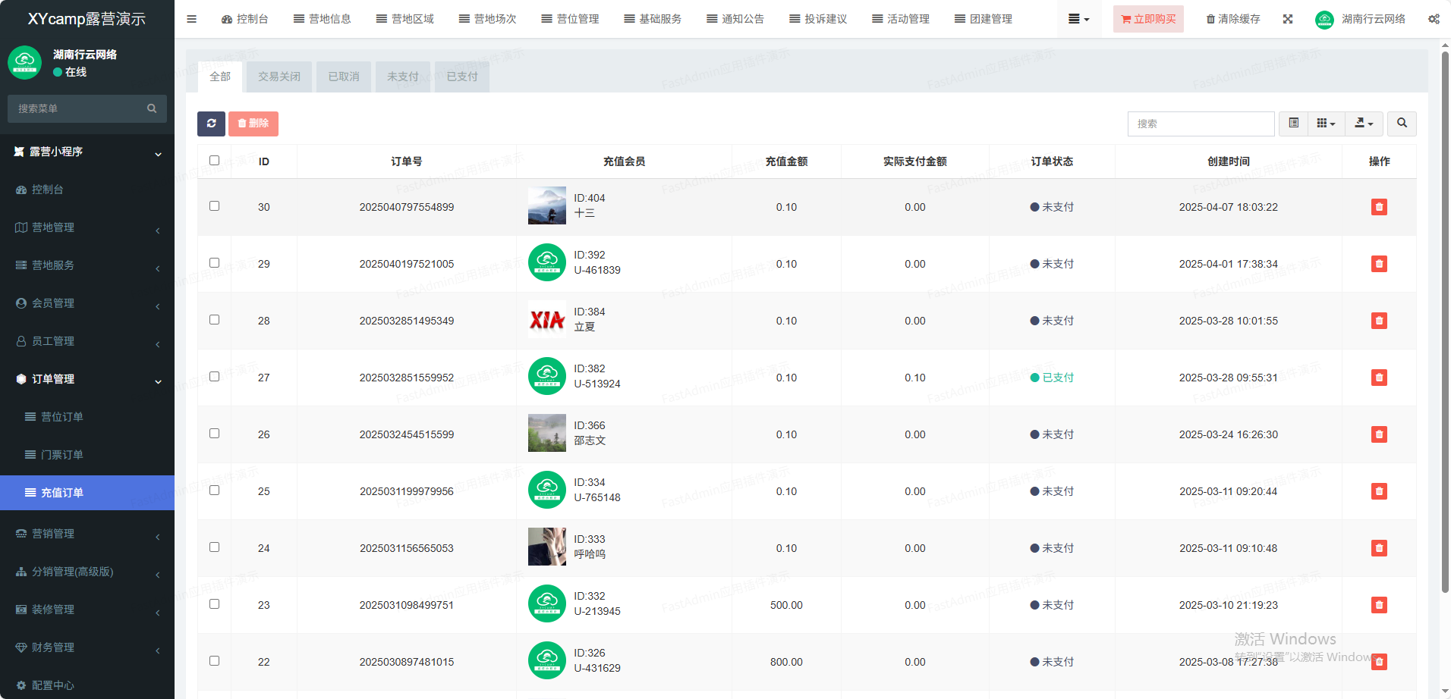1451x699 pixels.
Task: Delete order 2025040797554899 using trash icon
Action: [x=1379, y=207]
